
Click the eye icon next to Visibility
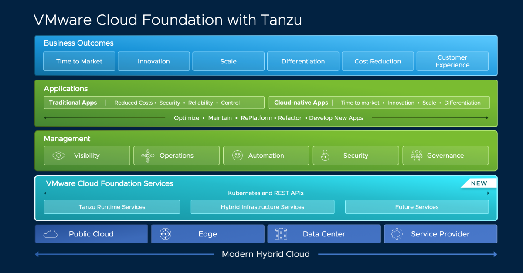(58, 156)
